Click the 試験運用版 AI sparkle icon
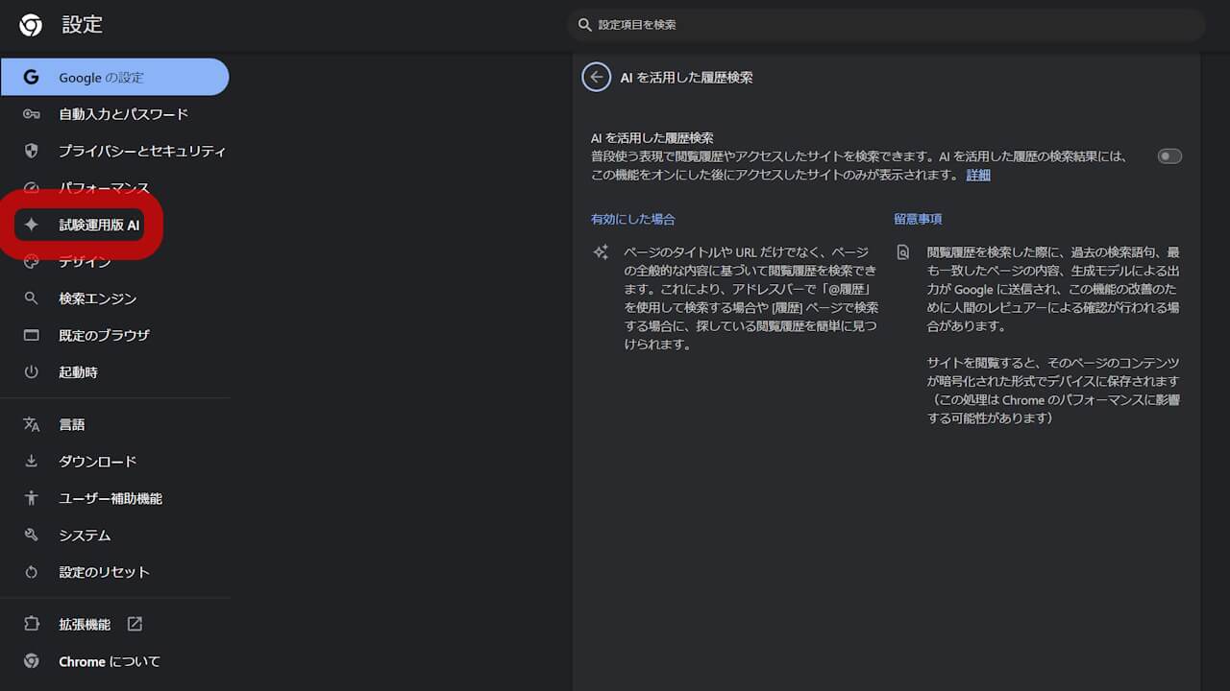Image resolution: width=1230 pixels, height=691 pixels. click(32, 225)
